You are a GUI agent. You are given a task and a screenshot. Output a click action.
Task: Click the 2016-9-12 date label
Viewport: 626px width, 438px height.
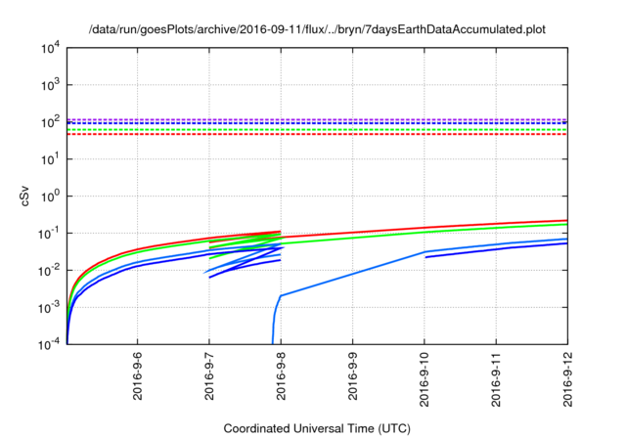coord(567,379)
